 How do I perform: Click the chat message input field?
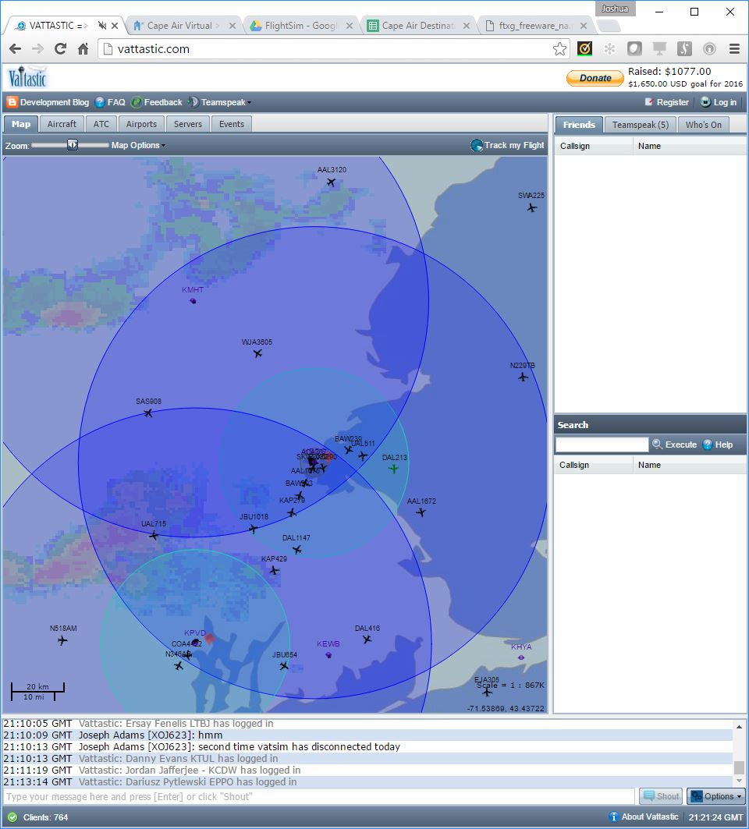click(319, 796)
